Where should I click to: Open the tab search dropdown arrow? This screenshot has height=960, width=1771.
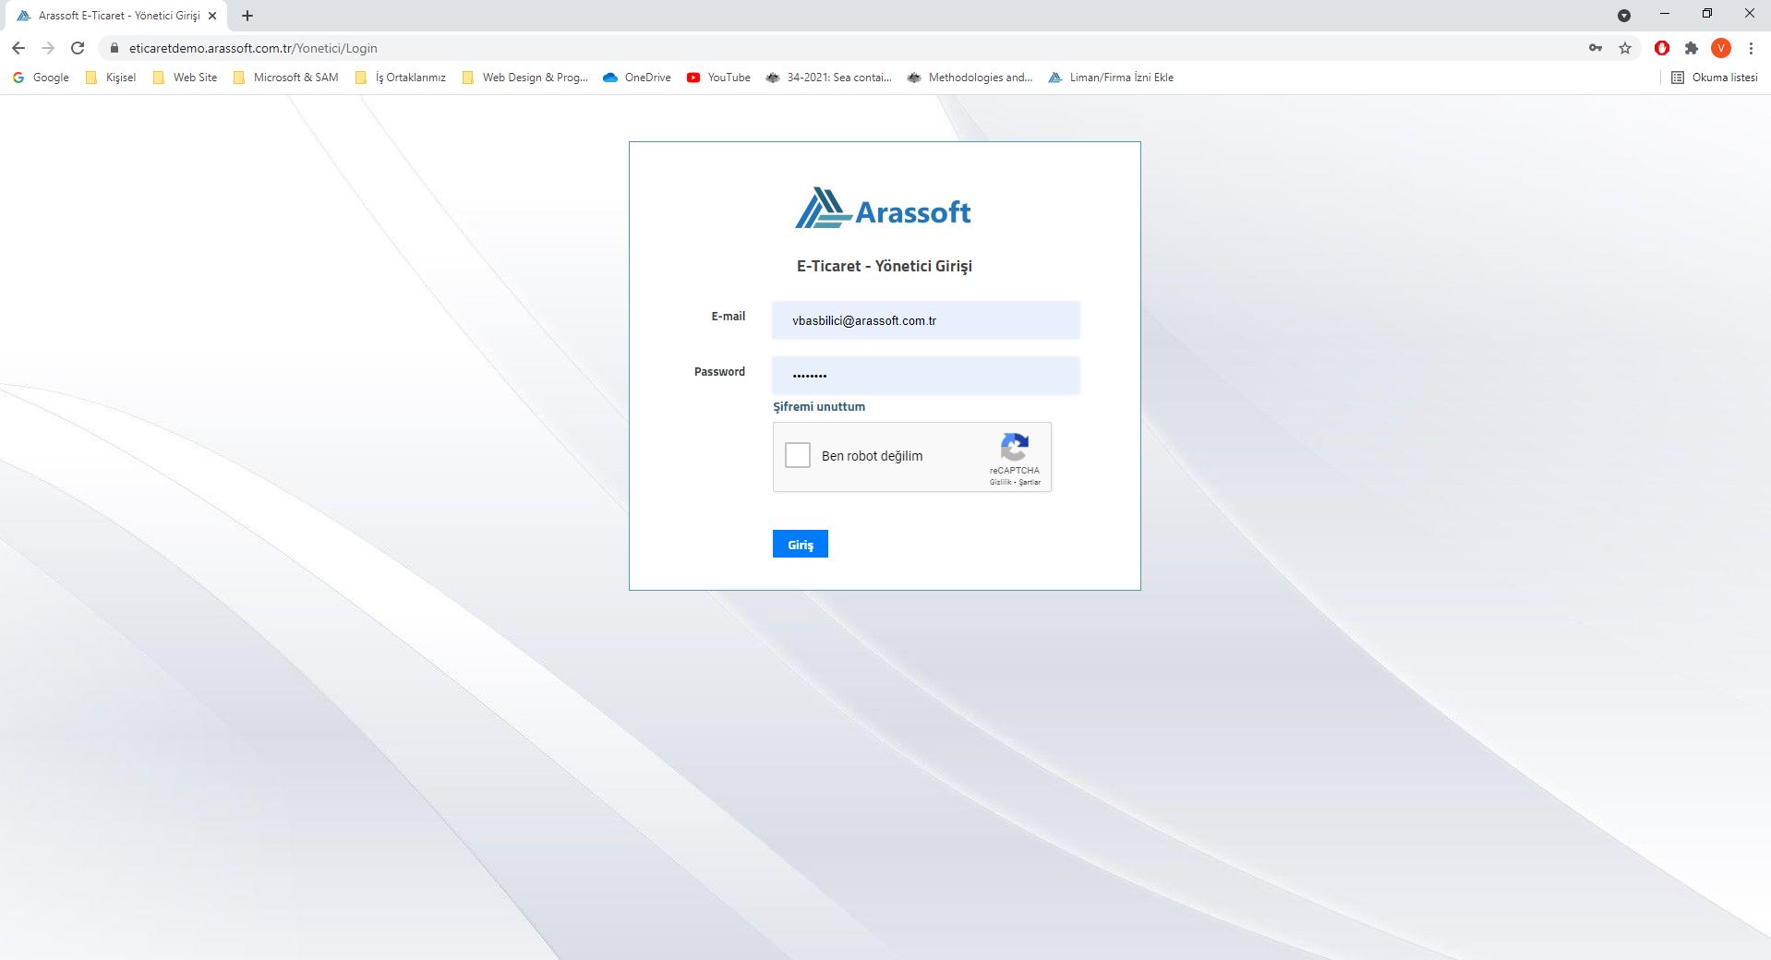click(1624, 16)
